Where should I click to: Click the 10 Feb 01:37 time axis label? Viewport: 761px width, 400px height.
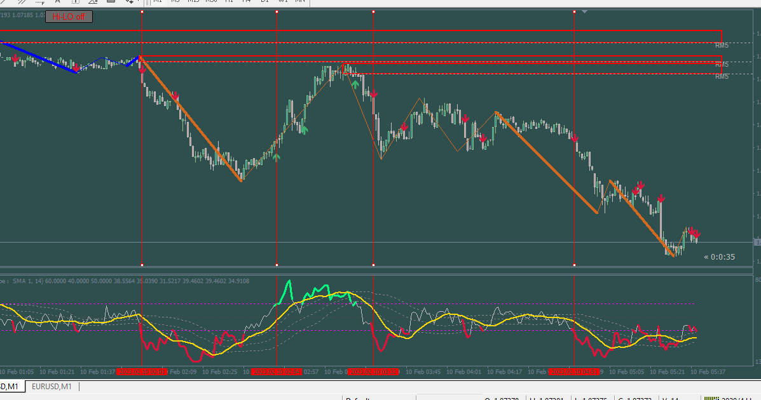(97, 372)
